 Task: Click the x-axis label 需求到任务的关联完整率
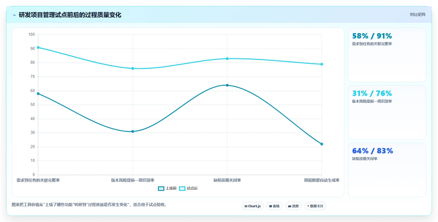point(38,180)
